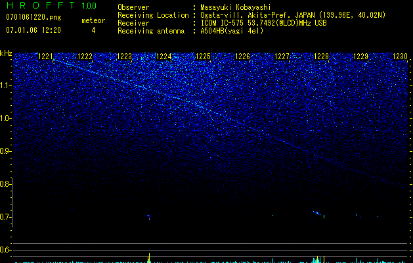Click the meteor echo below the 1224 marker
The height and width of the screenshot is (263, 413).
149,217
